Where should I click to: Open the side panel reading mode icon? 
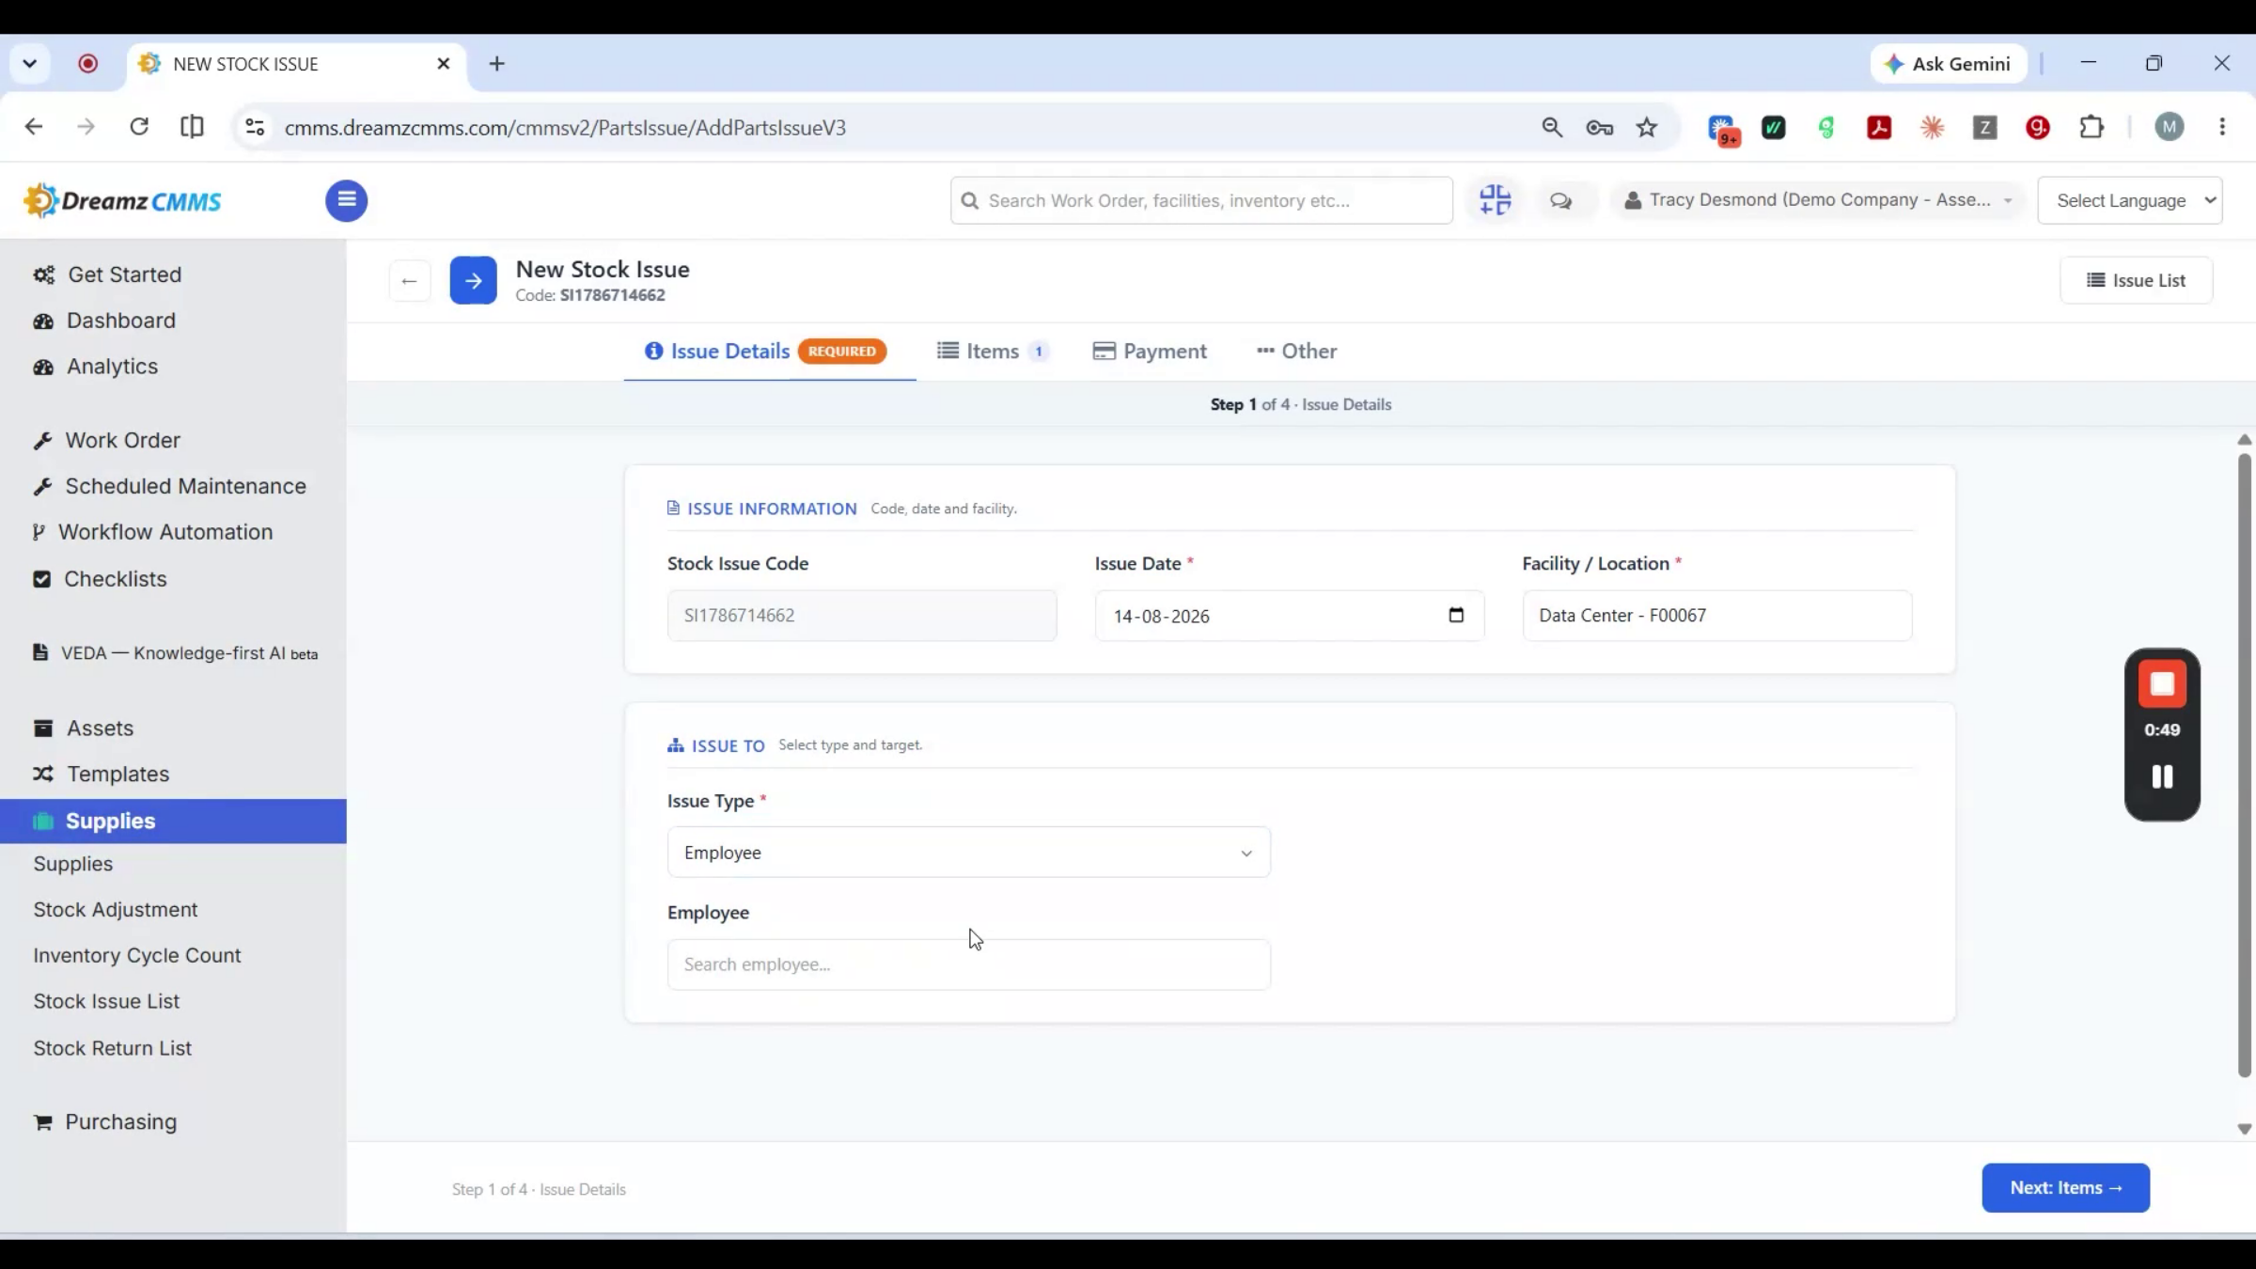[192, 126]
